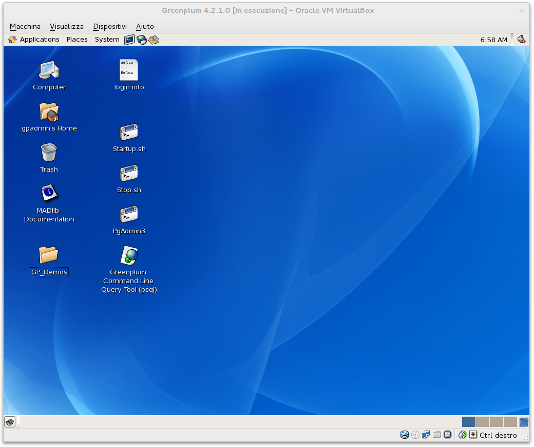This screenshot has width=534, height=447.
Task: Select the PgAdmin3 launcher icon
Action: click(129, 215)
